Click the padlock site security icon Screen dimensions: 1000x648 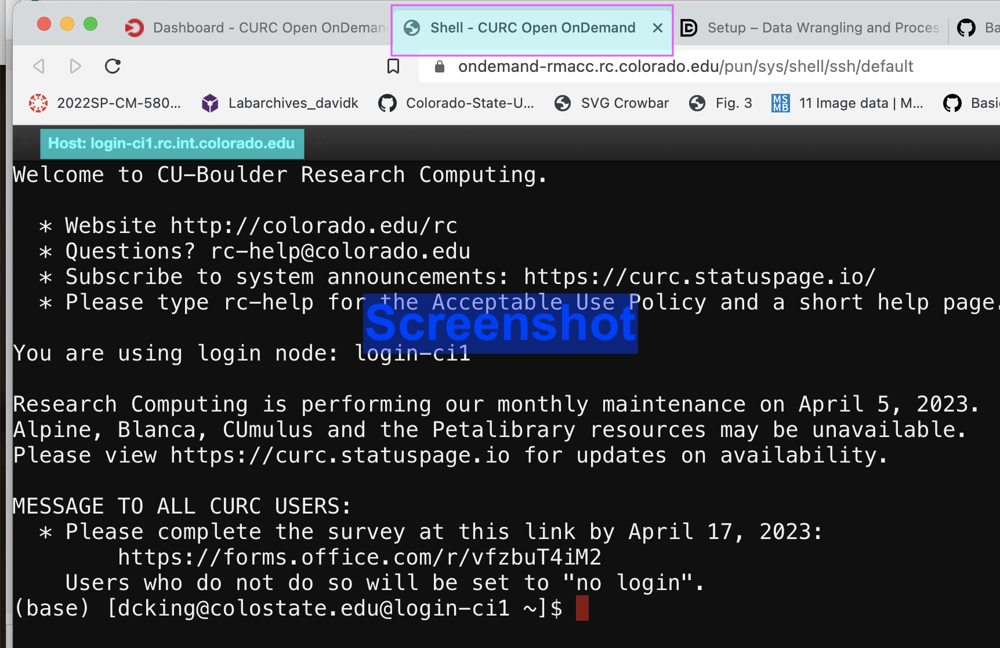(439, 66)
